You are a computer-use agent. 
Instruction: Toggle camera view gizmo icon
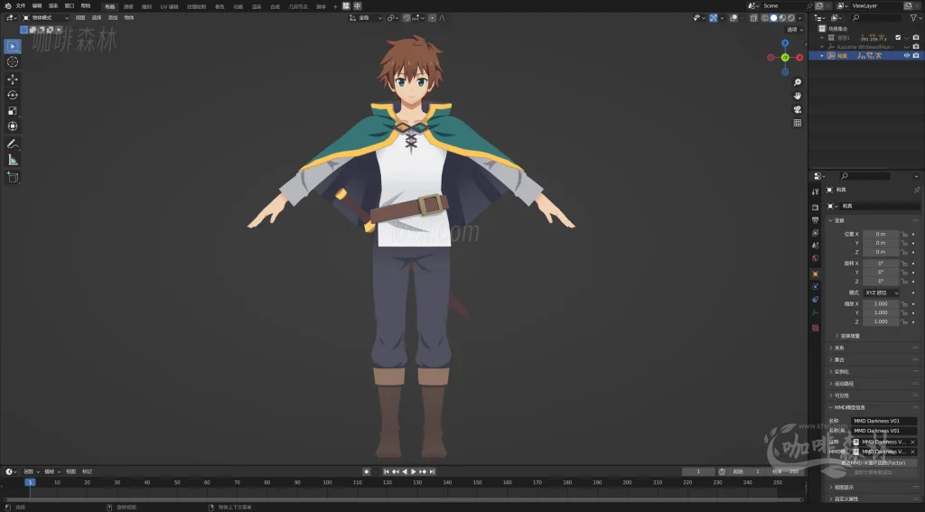(798, 109)
